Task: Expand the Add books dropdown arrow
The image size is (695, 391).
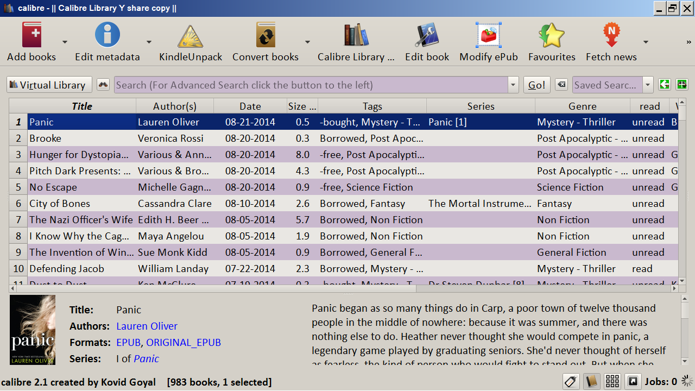Action: click(65, 42)
